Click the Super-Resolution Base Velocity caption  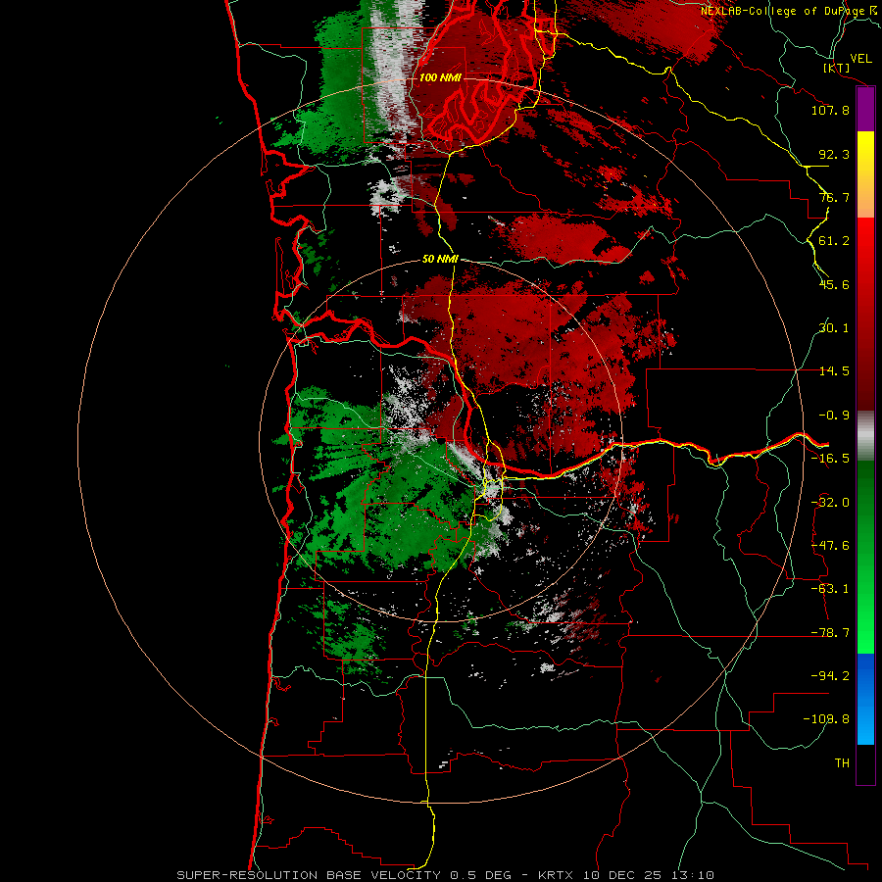446,875
